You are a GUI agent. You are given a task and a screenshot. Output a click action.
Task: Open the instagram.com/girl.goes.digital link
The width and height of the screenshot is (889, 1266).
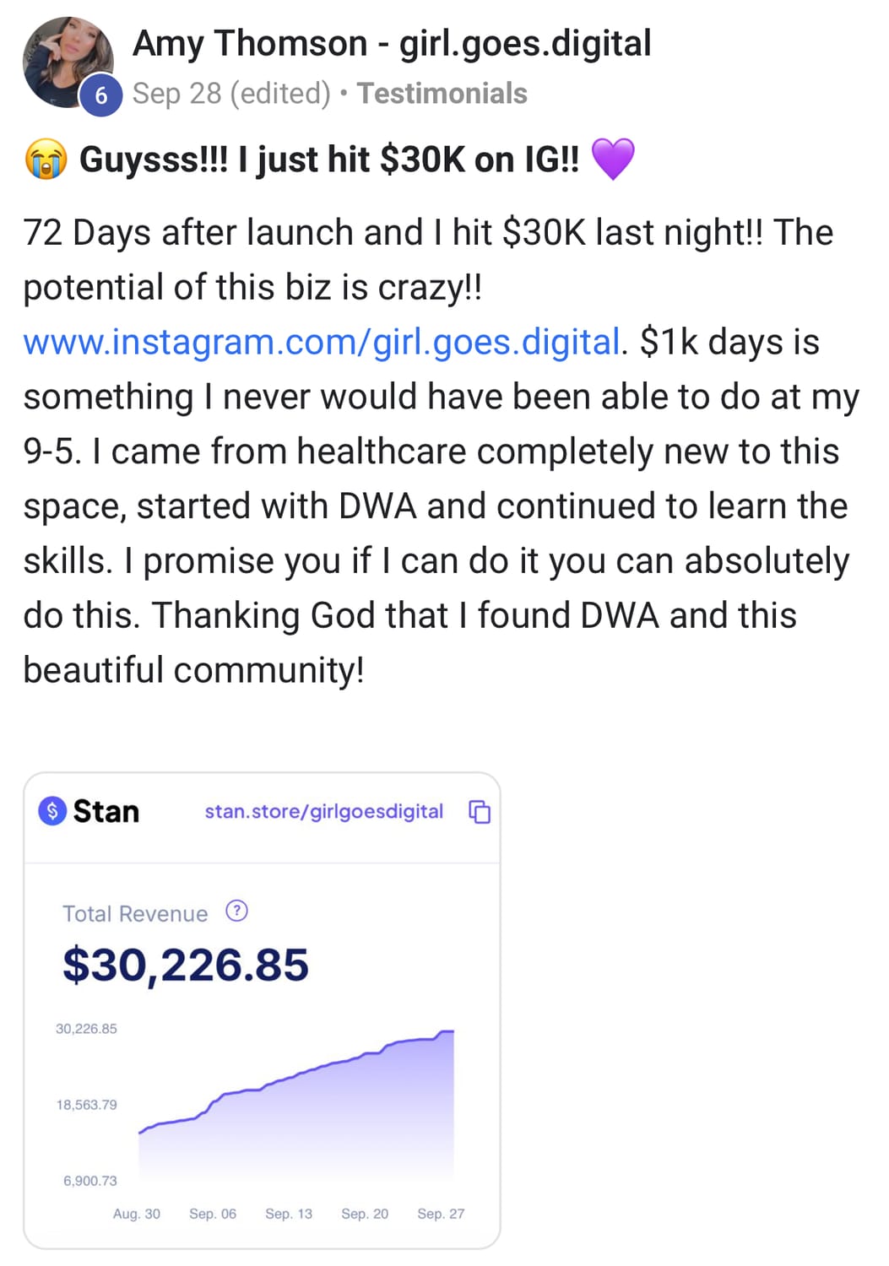pos(322,342)
